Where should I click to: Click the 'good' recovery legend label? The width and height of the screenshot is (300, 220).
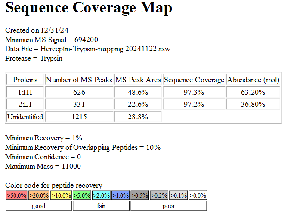39,206
